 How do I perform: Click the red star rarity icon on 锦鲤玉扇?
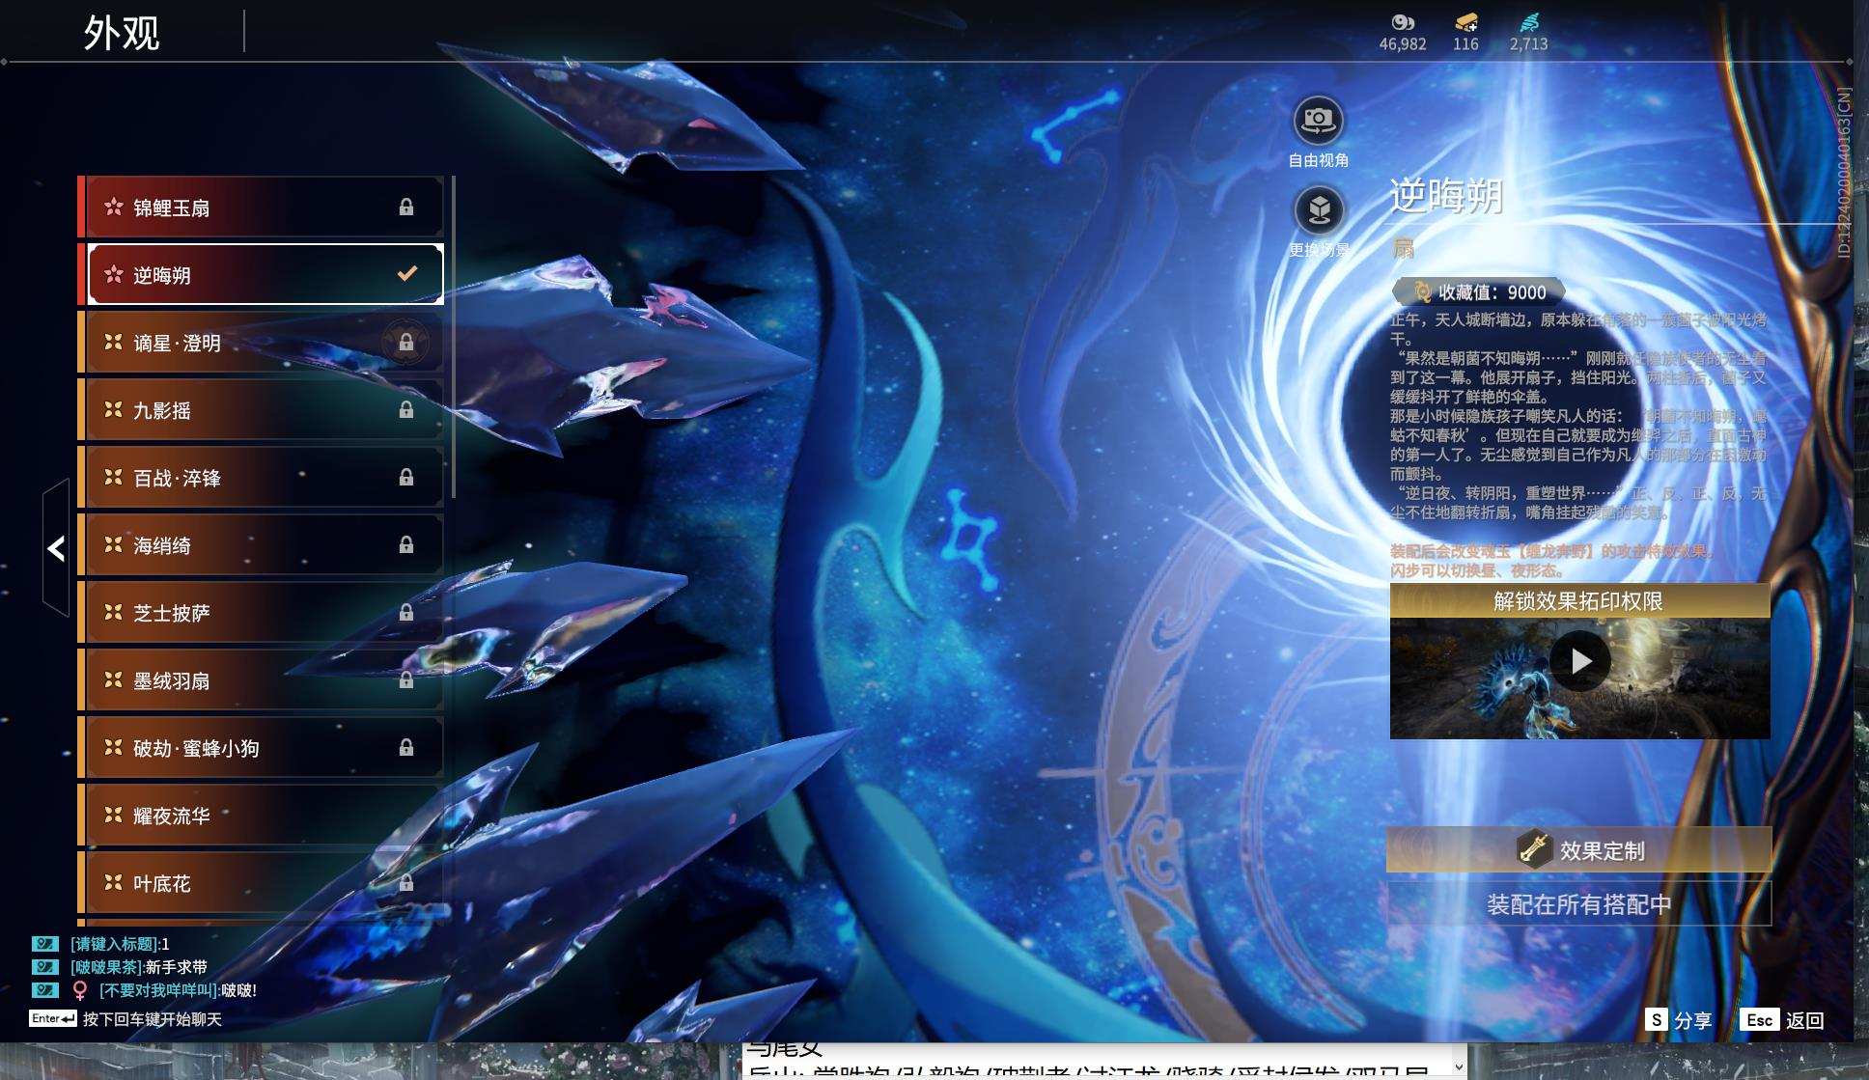(x=114, y=207)
